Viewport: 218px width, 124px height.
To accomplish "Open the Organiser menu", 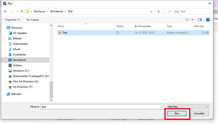I will point(12,20).
